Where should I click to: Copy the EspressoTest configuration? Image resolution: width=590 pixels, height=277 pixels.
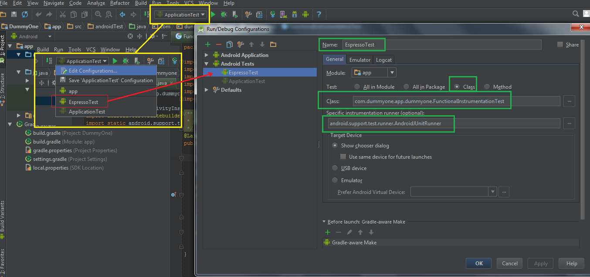[x=229, y=44]
